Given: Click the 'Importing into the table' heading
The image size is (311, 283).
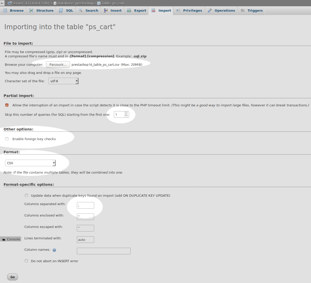Looking at the screenshot, I should (x=60, y=27).
